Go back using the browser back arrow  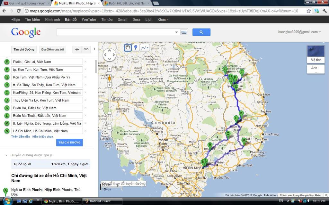[4, 11]
